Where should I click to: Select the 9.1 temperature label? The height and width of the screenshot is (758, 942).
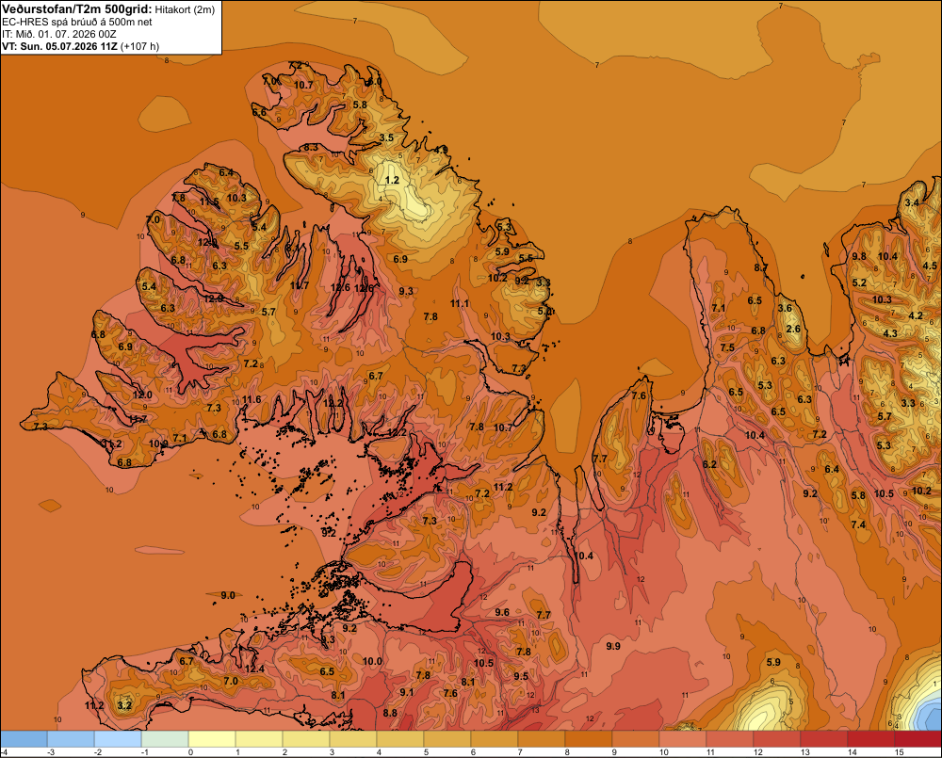coord(407,692)
